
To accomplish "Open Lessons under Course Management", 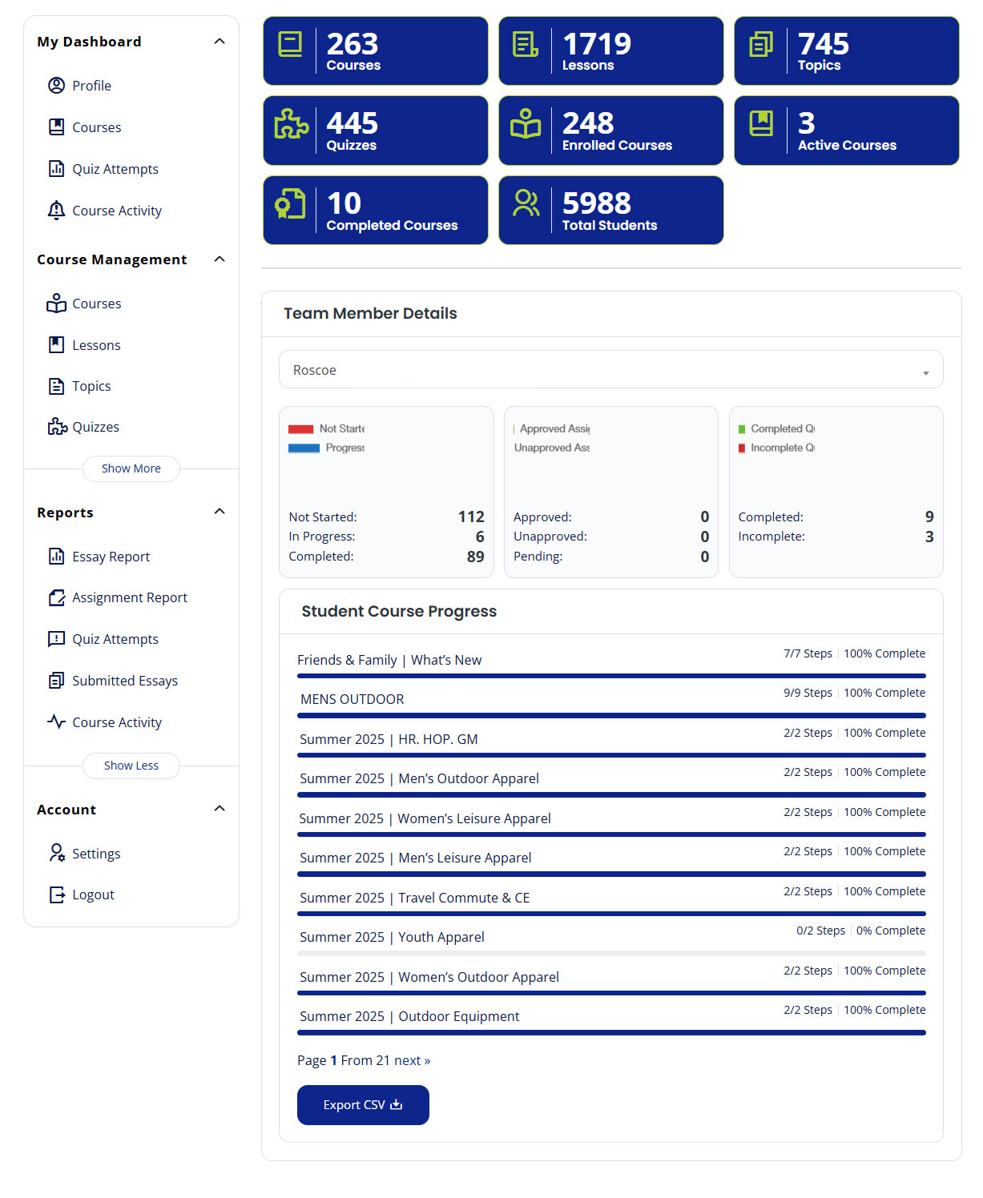I will pyautogui.click(x=96, y=345).
